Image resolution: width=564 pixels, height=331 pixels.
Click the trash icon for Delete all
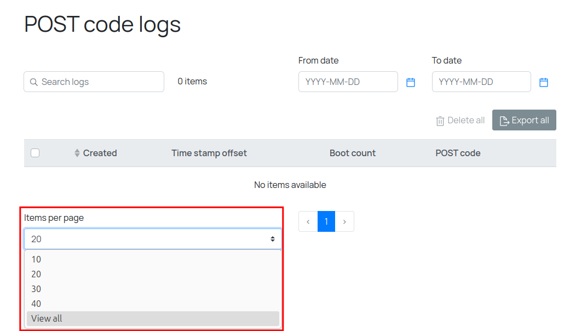440,121
